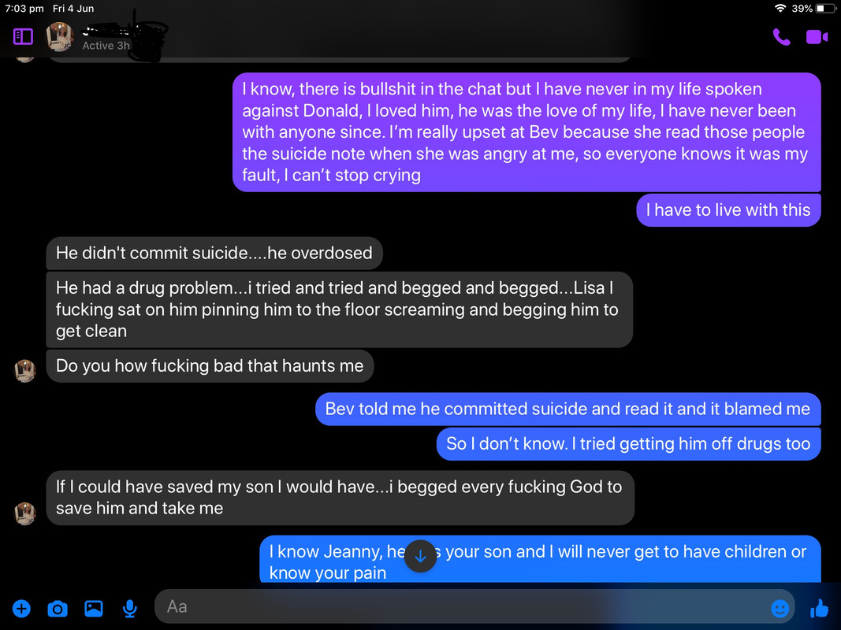Open the camera to take a photo
Viewport: 841px width, 630px height.
tap(58, 609)
